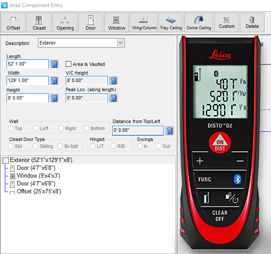
Task: Add a Door component
Action: (91, 23)
